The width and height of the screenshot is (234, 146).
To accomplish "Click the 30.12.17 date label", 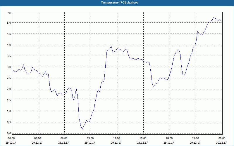I will [x=221, y=142].
